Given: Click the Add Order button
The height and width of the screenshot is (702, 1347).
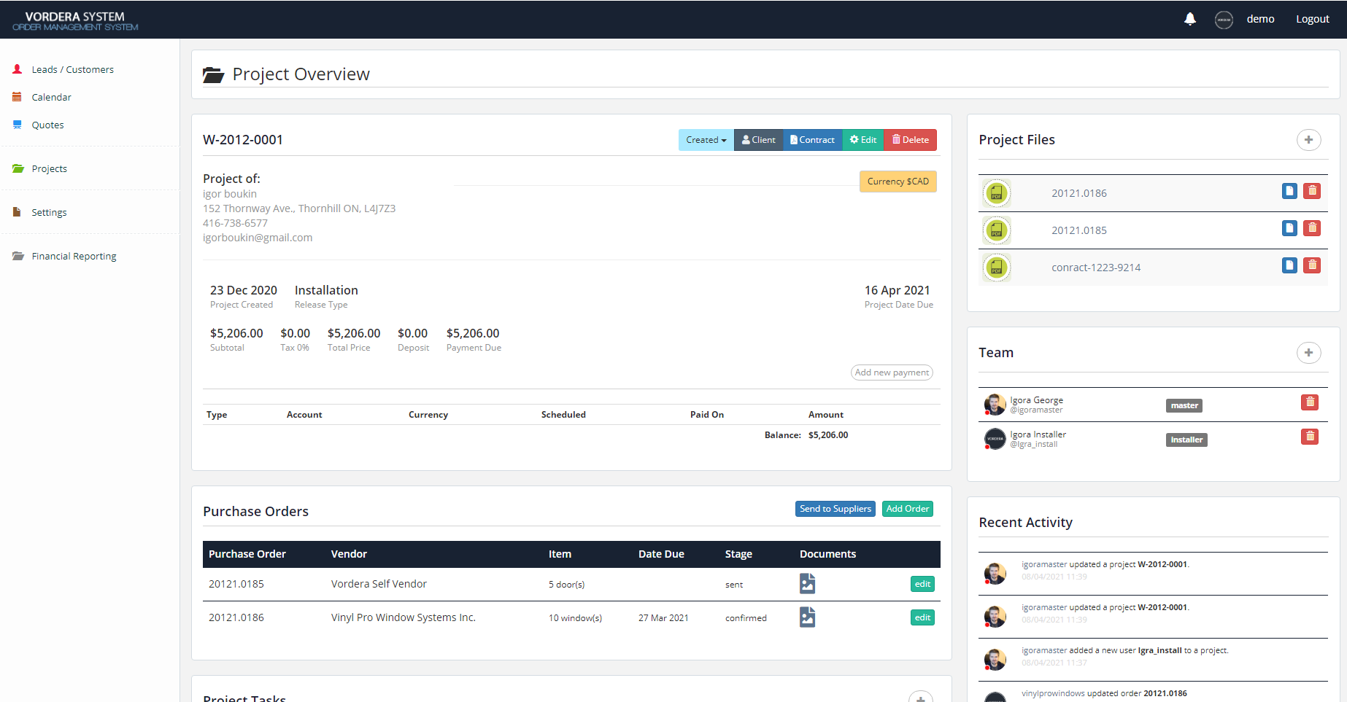Looking at the screenshot, I should click(907, 509).
